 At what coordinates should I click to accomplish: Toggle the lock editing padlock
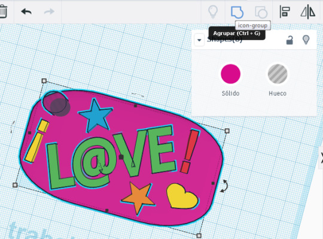[x=290, y=40]
